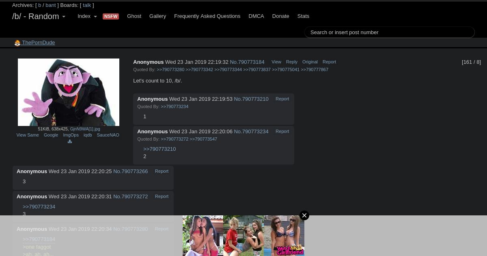Jump to quoting post >>790773837
Viewport: 487px width, 256px height.
coord(257,69)
